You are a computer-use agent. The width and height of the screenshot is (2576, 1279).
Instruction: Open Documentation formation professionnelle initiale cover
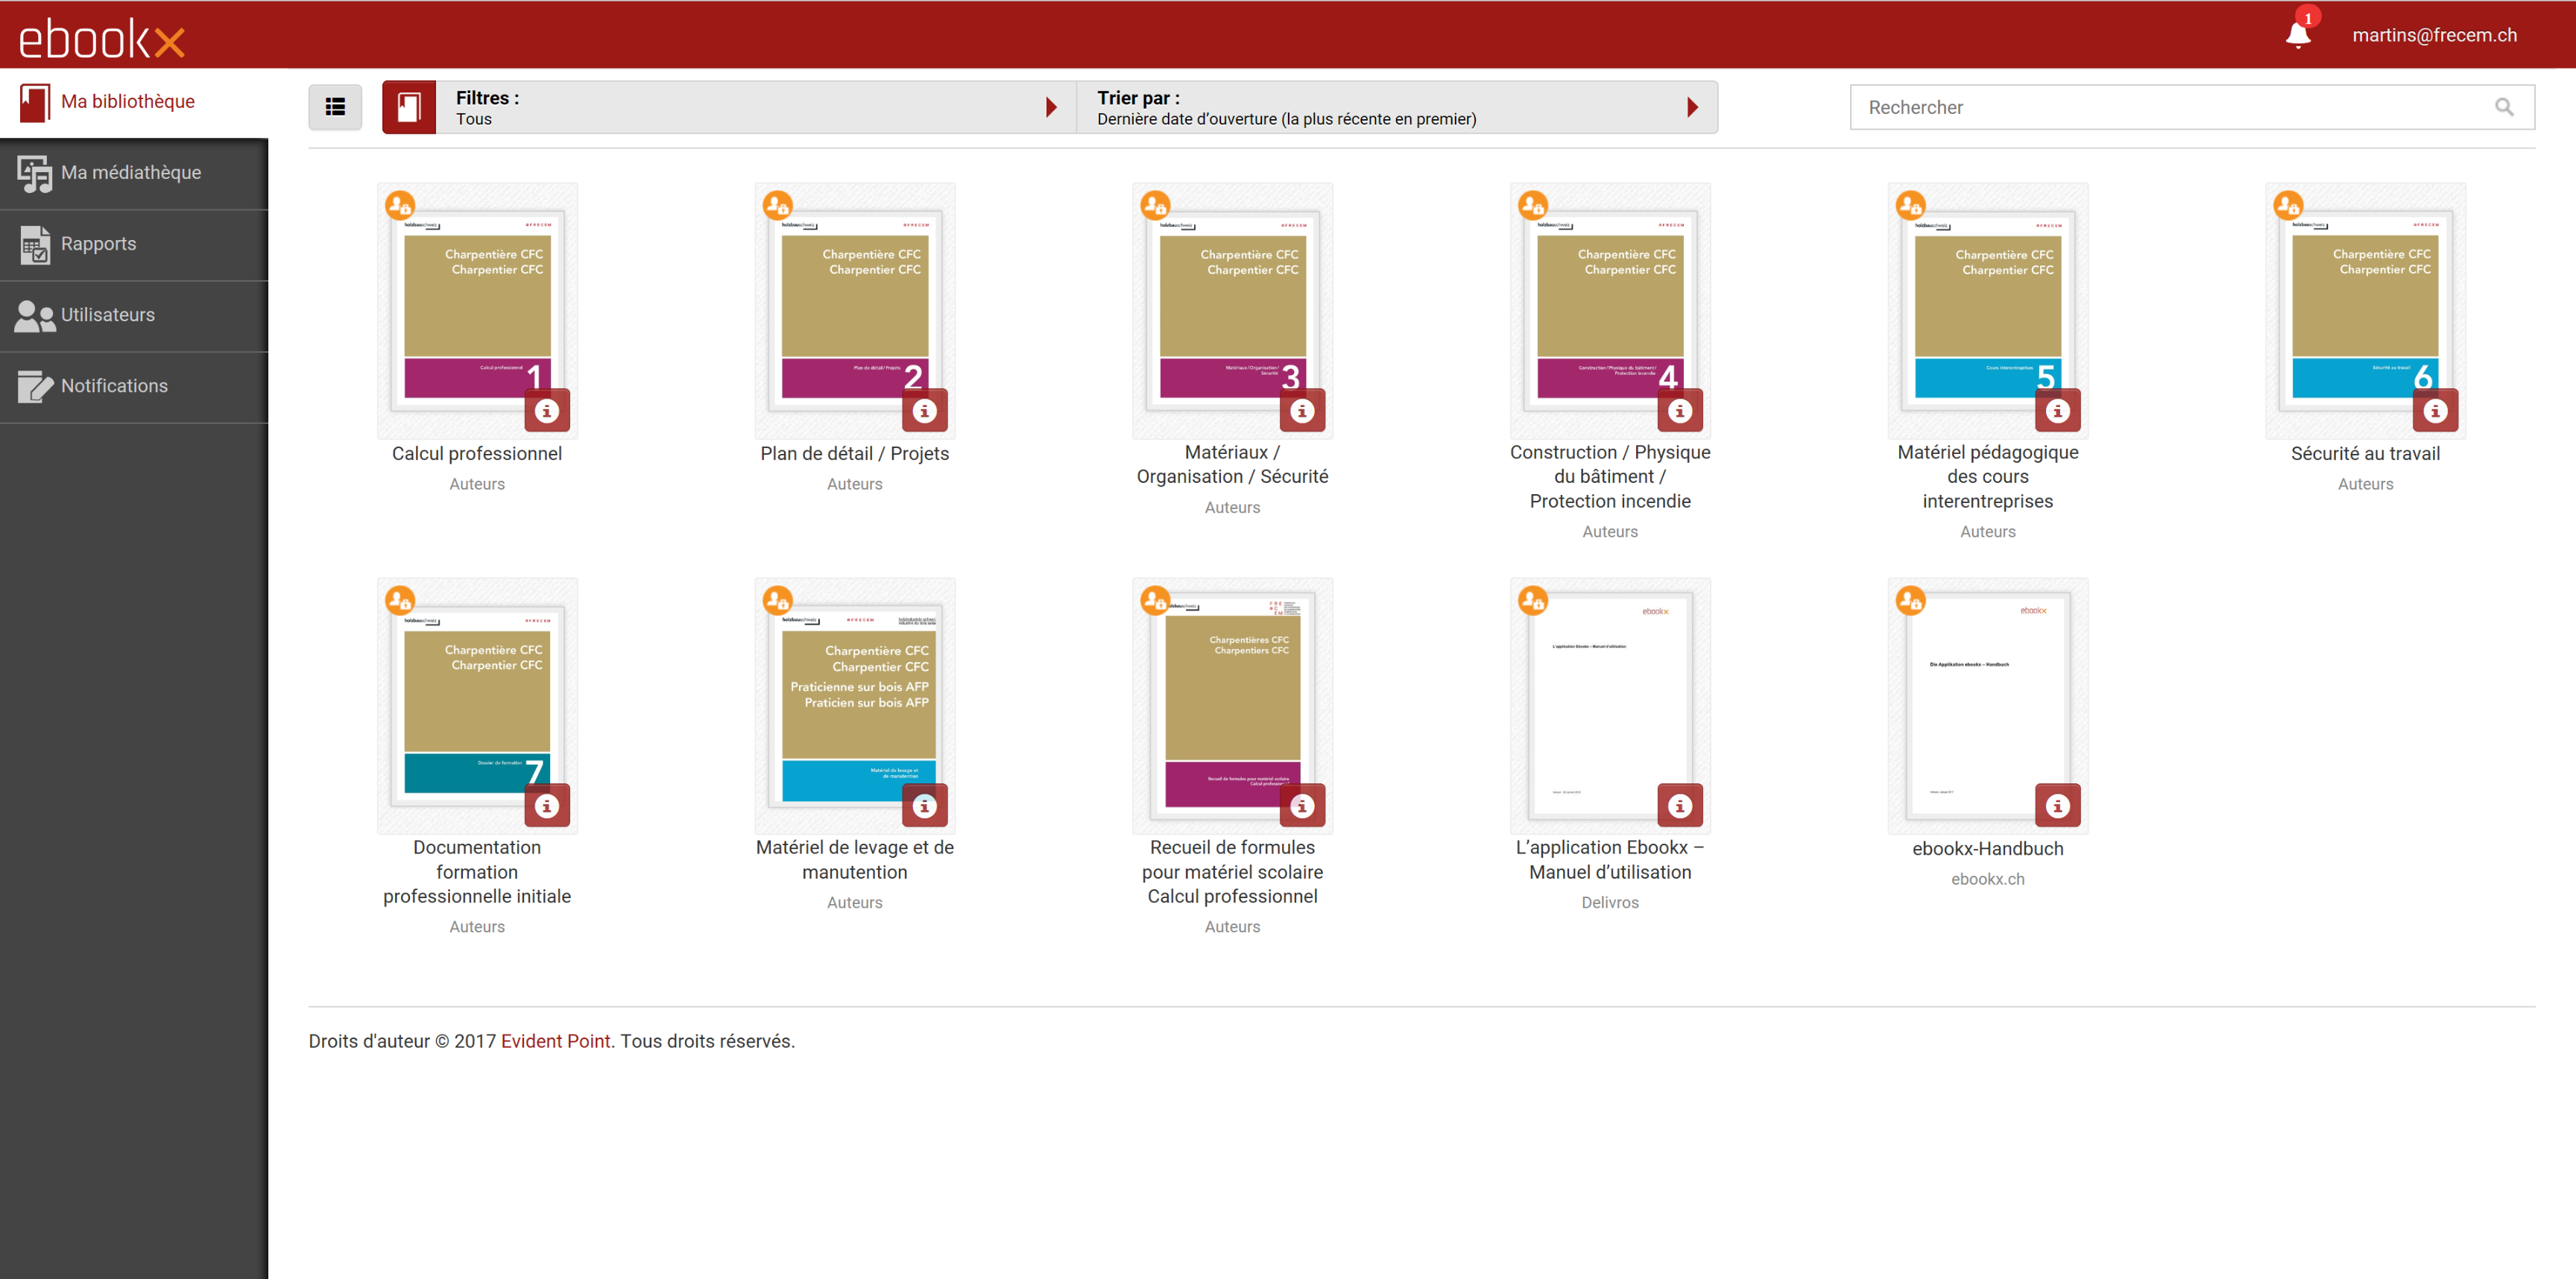click(x=476, y=700)
